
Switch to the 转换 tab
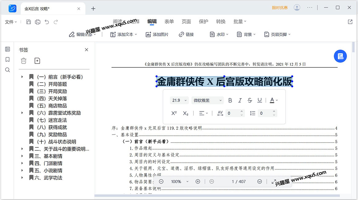[x=221, y=21]
